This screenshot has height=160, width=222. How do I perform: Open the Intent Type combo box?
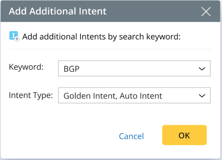coord(134,95)
